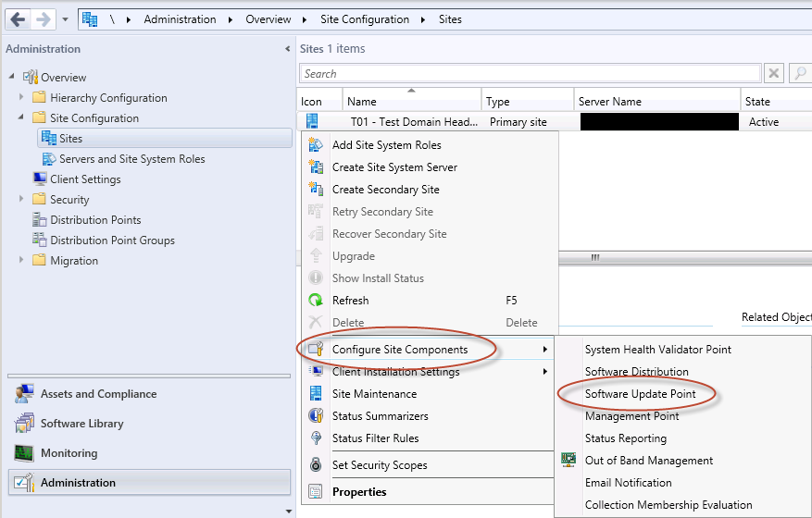Click the Distribution Point Groups icon

point(40,240)
